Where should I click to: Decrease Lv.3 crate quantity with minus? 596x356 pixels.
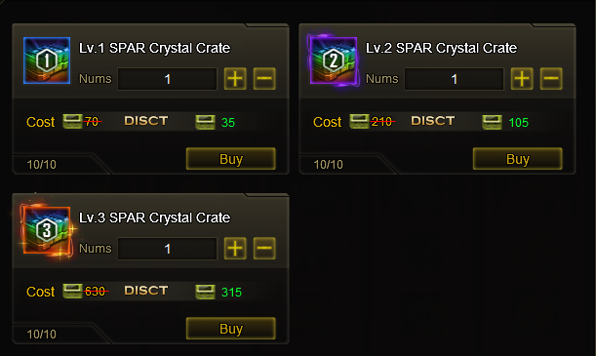pos(264,249)
